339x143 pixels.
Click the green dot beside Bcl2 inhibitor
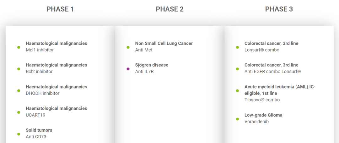click(19, 69)
